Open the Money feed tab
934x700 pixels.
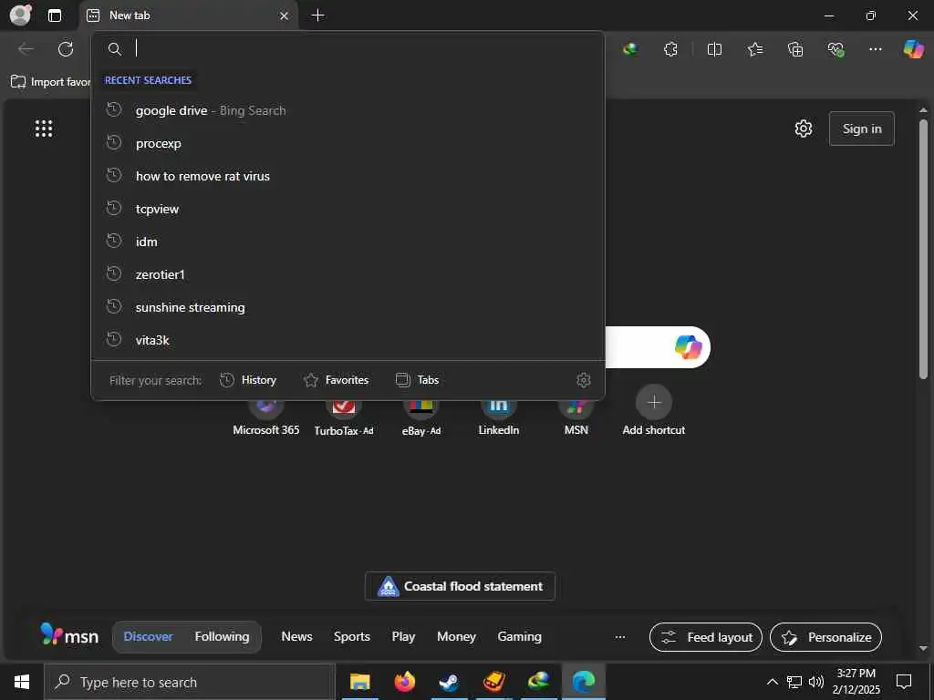click(x=456, y=636)
